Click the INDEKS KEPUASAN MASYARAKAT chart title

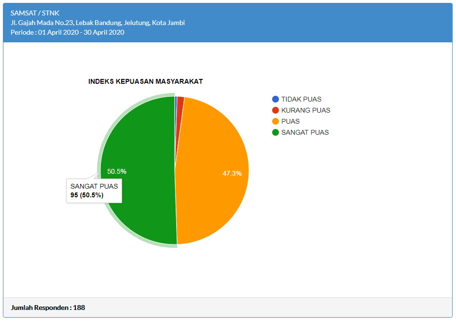pyautogui.click(x=145, y=81)
